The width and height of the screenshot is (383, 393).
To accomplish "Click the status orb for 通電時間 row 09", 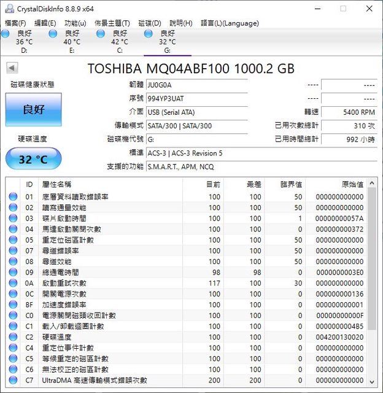I will coord(13,273).
